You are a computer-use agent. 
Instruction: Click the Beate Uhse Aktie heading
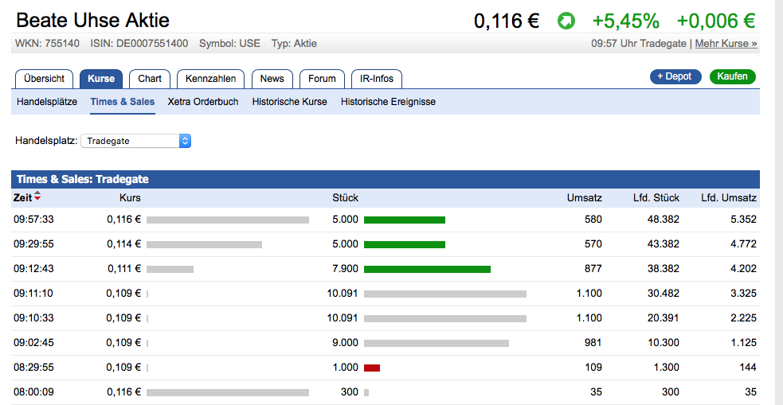click(93, 21)
